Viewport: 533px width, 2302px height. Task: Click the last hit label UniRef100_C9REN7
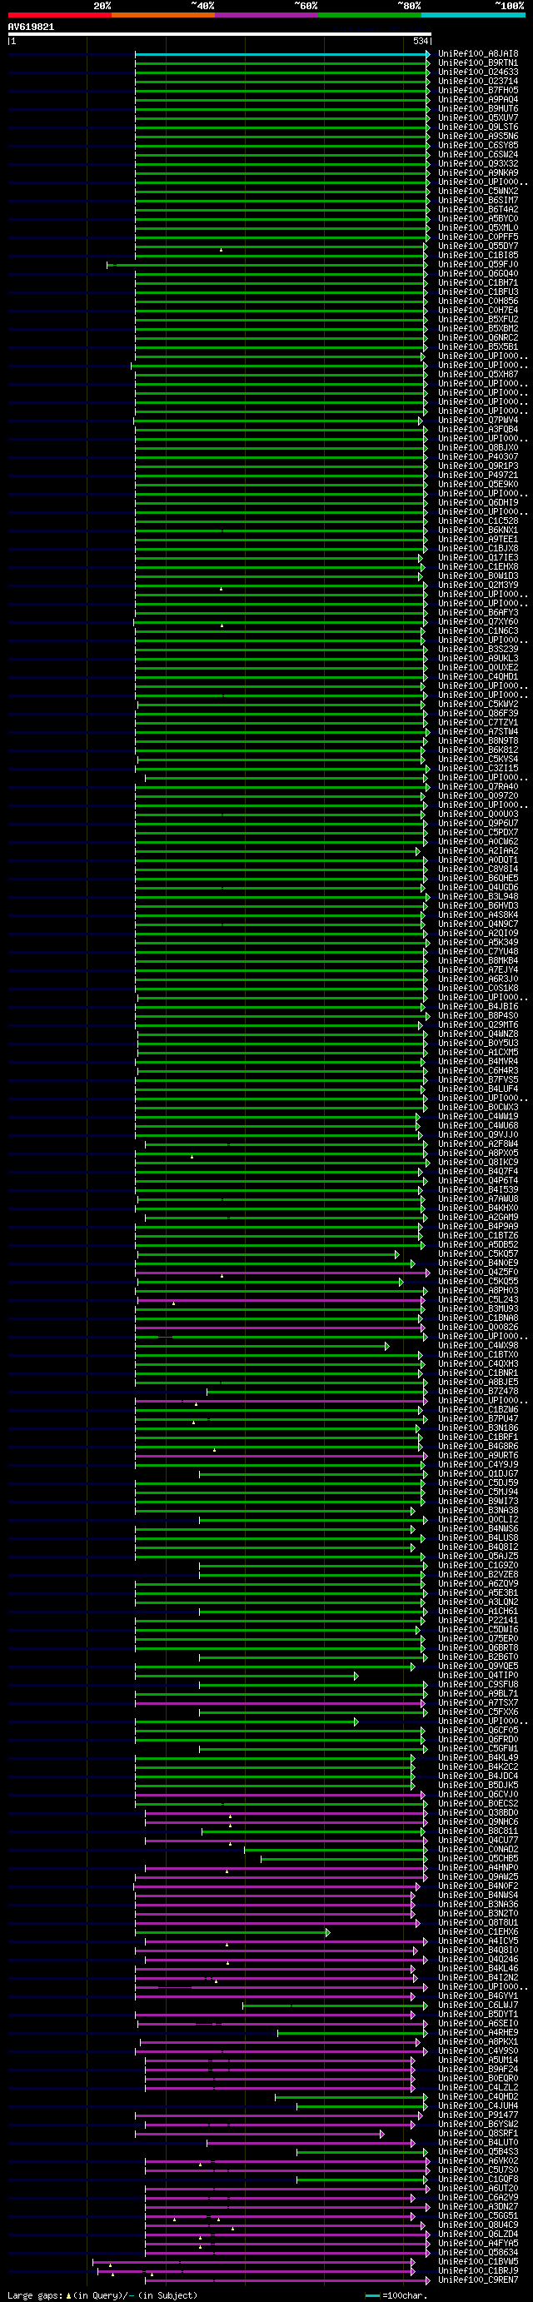[x=477, y=2280]
